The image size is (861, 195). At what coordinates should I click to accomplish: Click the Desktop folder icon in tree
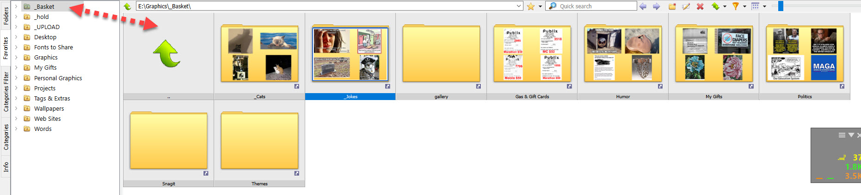[x=27, y=37]
